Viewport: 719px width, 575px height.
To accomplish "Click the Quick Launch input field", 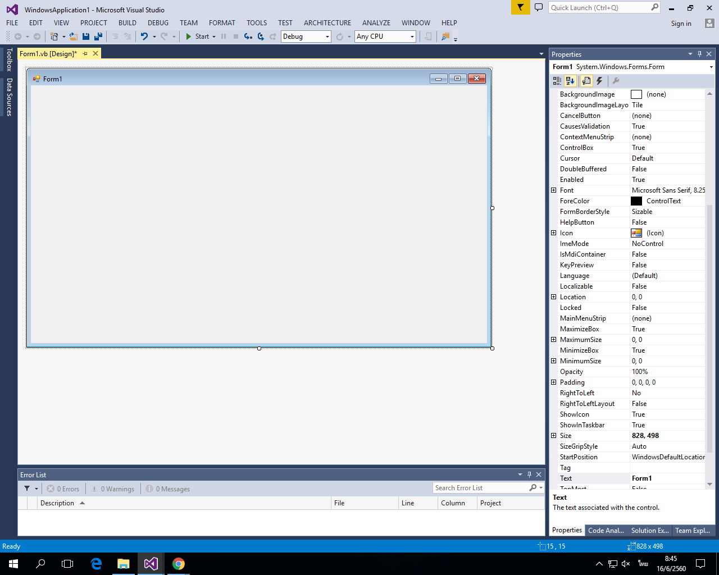I will (x=599, y=7).
